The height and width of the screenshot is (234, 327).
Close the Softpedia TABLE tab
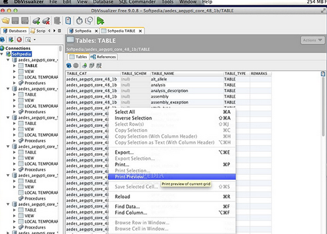pyautogui.click(x=140, y=31)
